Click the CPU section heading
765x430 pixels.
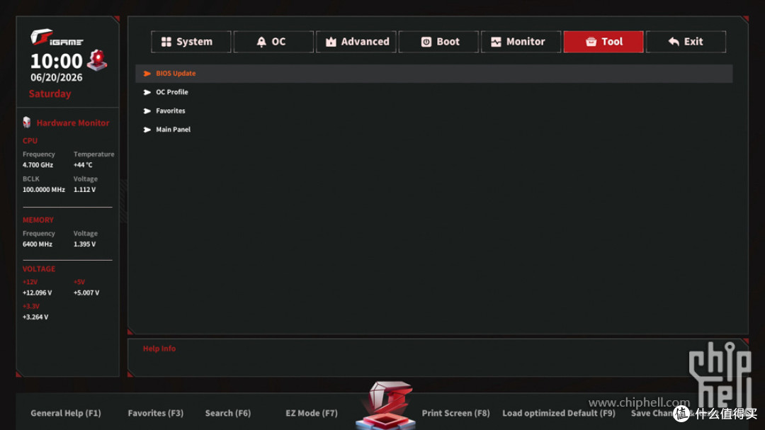point(30,140)
